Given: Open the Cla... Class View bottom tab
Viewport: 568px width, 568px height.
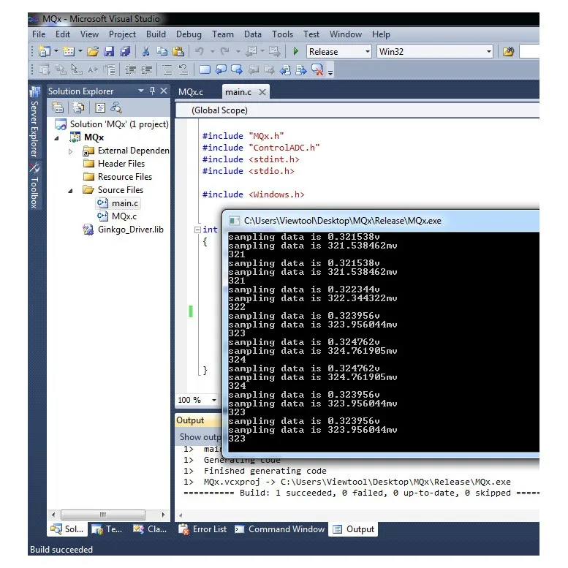Looking at the screenshot, I should tap(150, 529).
